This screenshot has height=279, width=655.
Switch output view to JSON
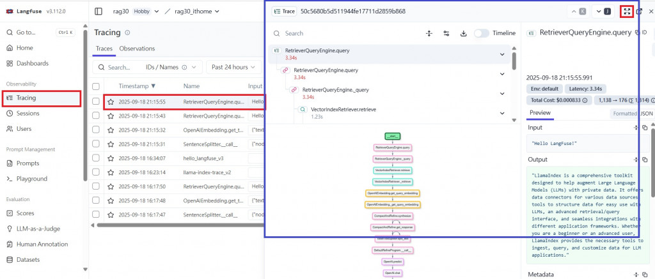pyautogui.click(x=647, y=114)
